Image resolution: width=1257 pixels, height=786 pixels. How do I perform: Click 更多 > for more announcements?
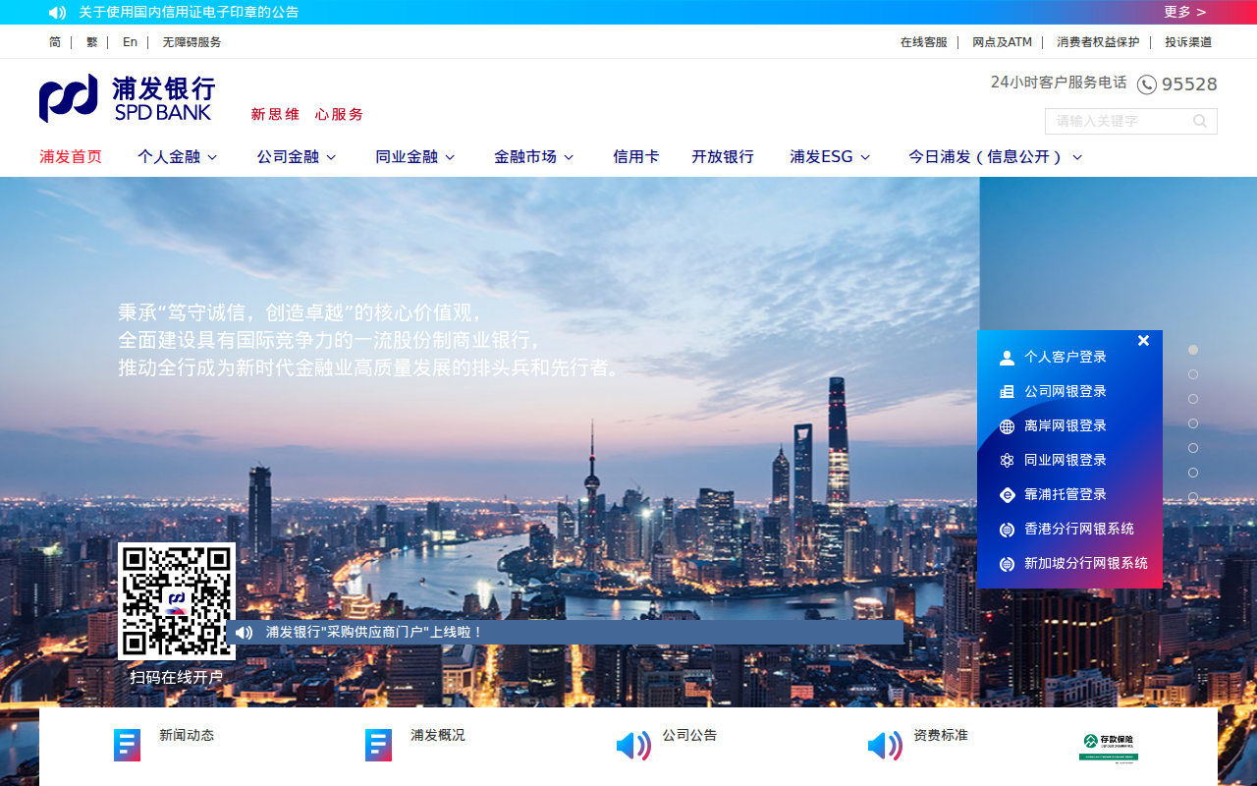coord(1185,12)
